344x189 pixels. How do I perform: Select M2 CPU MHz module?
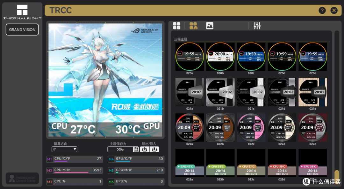coord(75,170)
